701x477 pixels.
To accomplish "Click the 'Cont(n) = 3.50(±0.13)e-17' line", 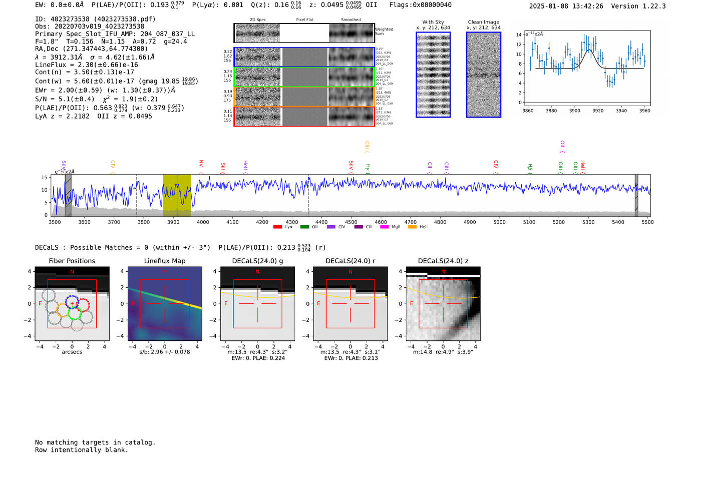I will click(85, 72).
